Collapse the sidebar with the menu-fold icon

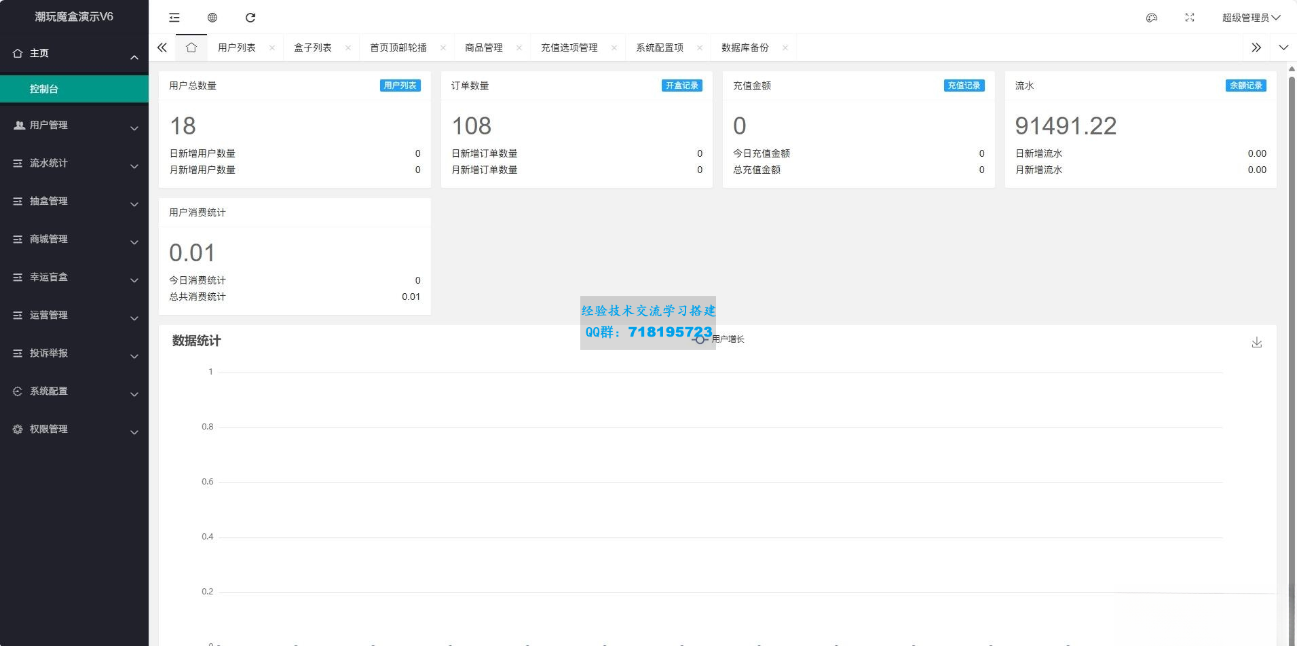pos(174,18)
